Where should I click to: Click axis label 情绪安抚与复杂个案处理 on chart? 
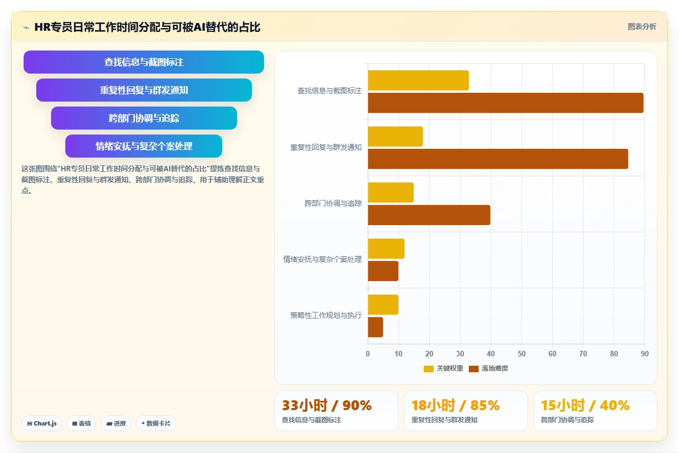coord(322,259)
